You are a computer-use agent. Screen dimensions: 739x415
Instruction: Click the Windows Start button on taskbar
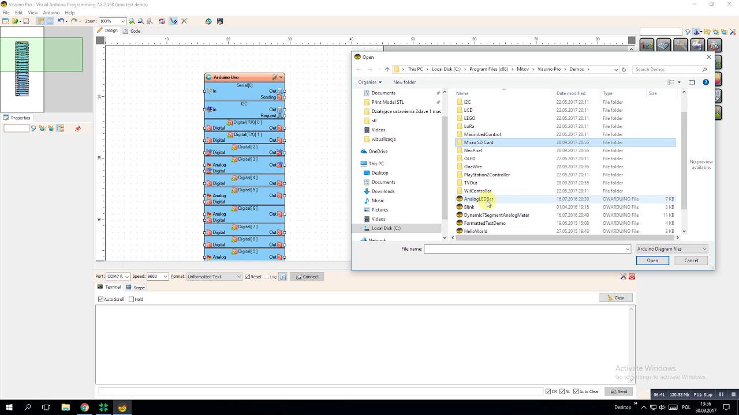click(9, 408)
